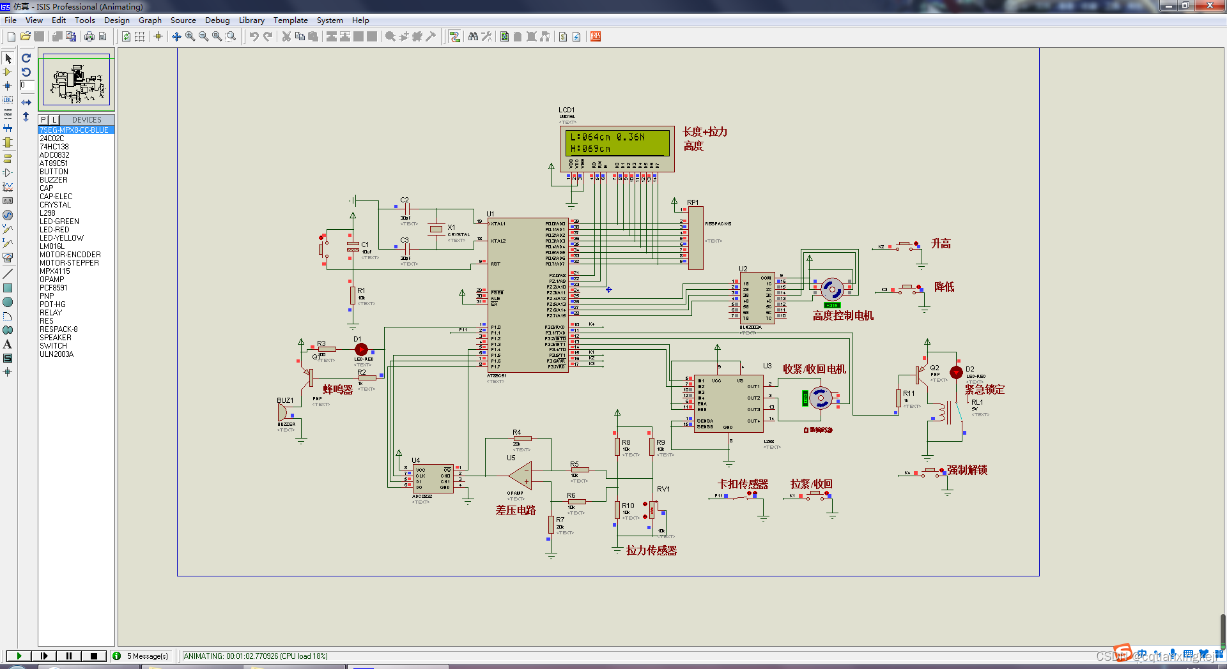
Task: Open the File menu
Action: (x=10, y=20)
